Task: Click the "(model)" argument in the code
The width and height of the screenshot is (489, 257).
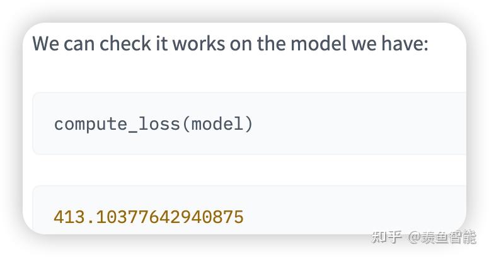Action: point(217,124)
